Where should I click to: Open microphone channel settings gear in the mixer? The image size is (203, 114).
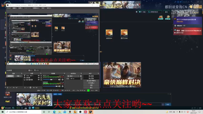(x=63, y=80)
